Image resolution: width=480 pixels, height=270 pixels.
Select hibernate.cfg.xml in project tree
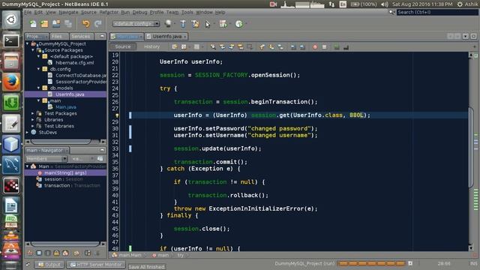[75, 63]
